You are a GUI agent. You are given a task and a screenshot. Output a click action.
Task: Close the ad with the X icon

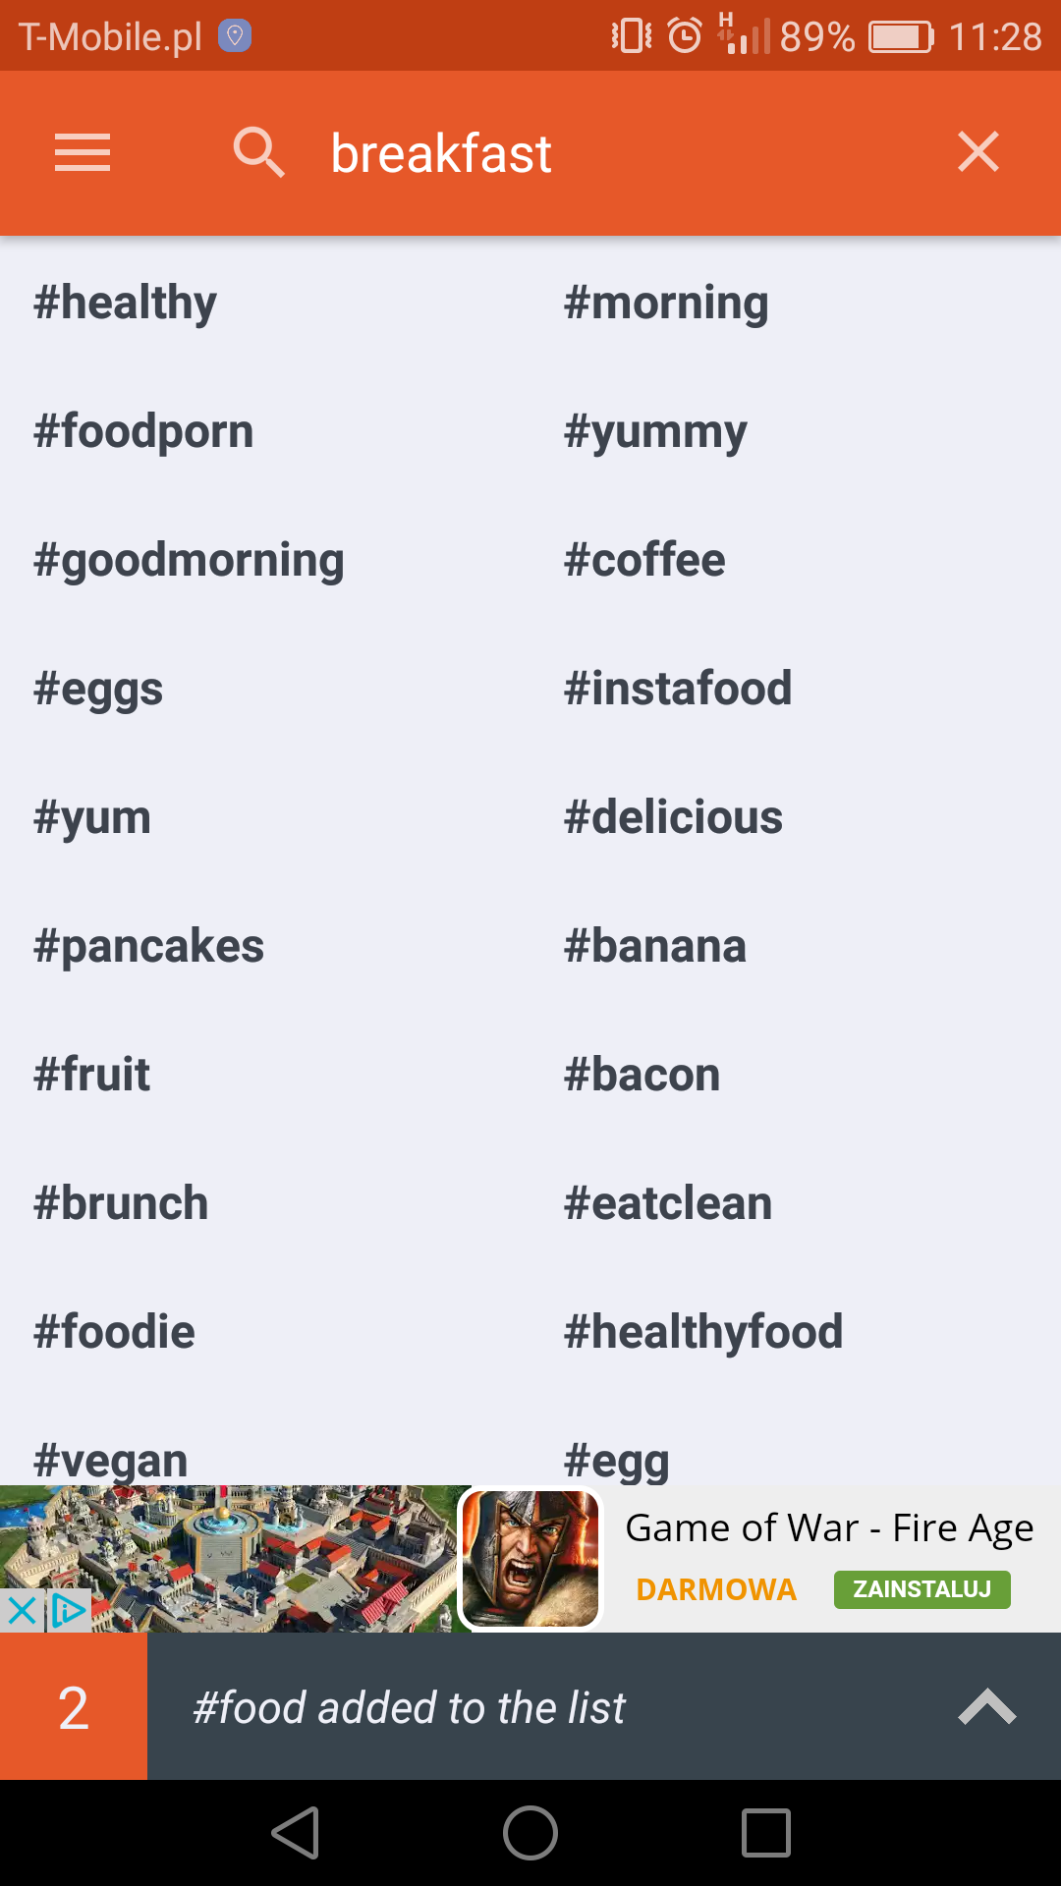click(x=21, y=1611)
